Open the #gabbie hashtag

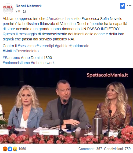[x=62, y=46]
